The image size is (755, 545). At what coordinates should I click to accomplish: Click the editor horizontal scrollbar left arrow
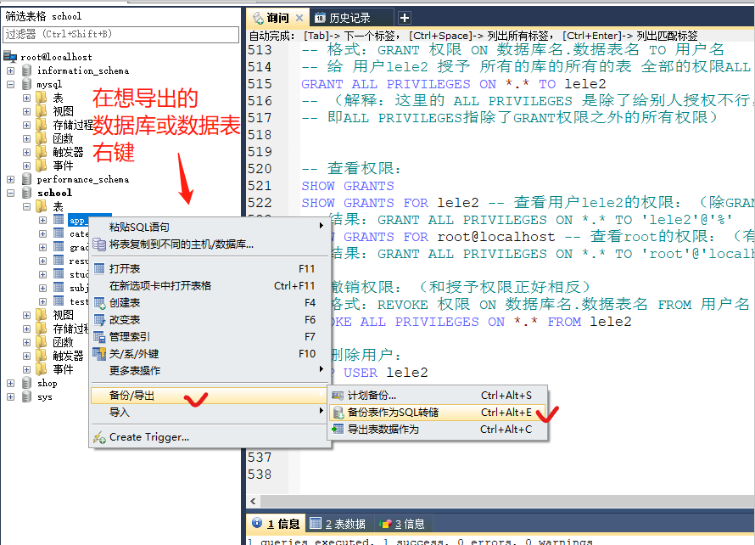point(254,501)
